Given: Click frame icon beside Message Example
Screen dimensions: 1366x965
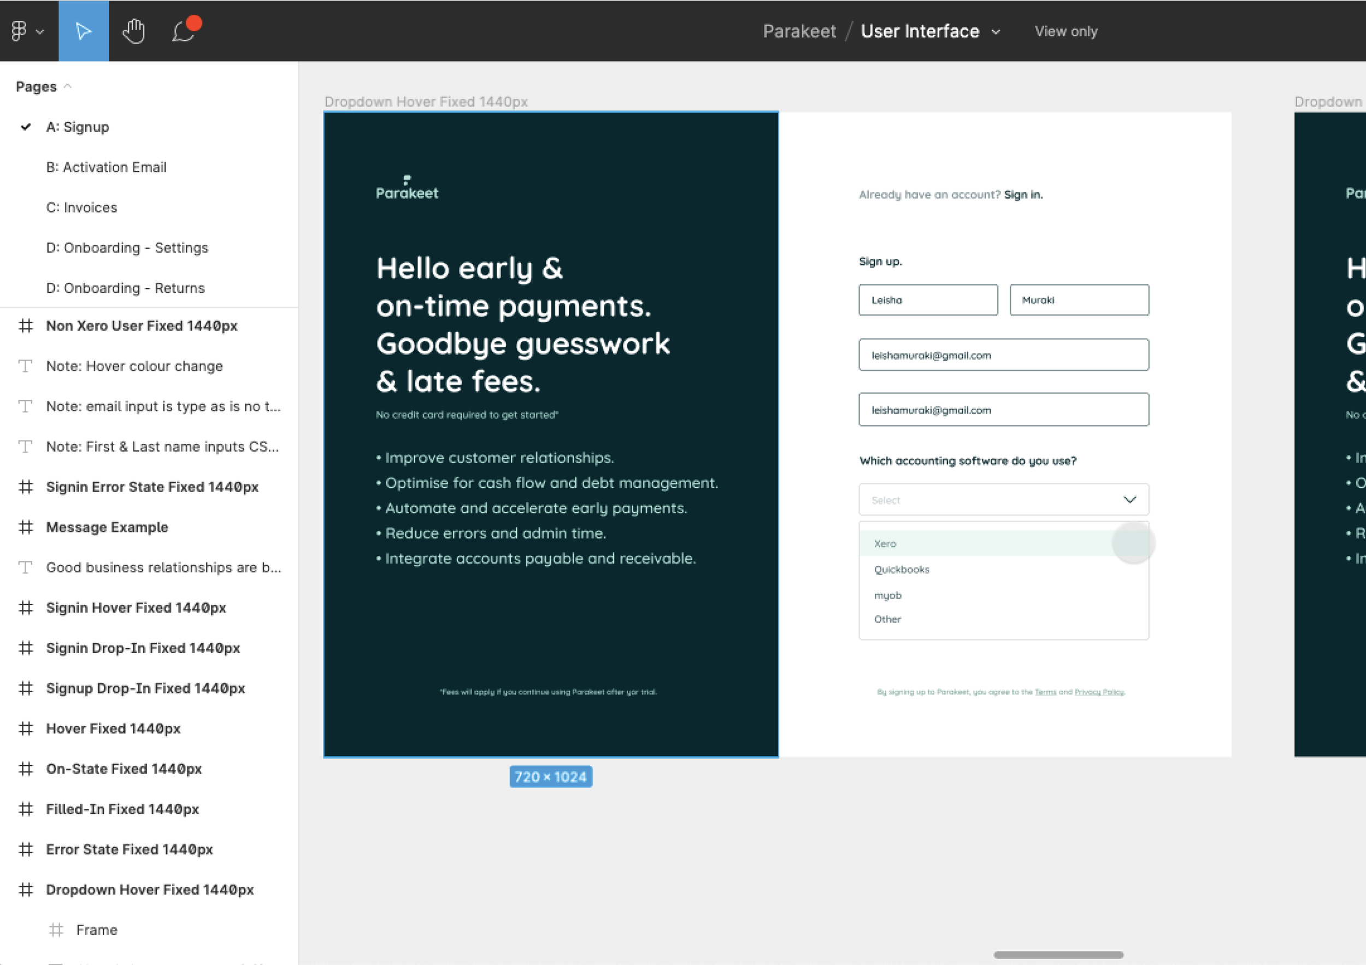Looking at the screenshot, I should (26, 528).
